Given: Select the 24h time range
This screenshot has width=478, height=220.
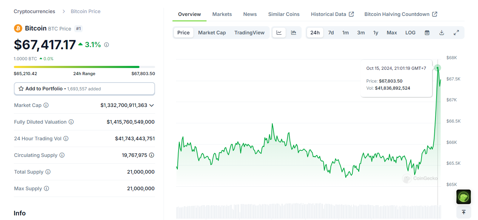Looking at the screenshot, I should [x=315, y=33].
